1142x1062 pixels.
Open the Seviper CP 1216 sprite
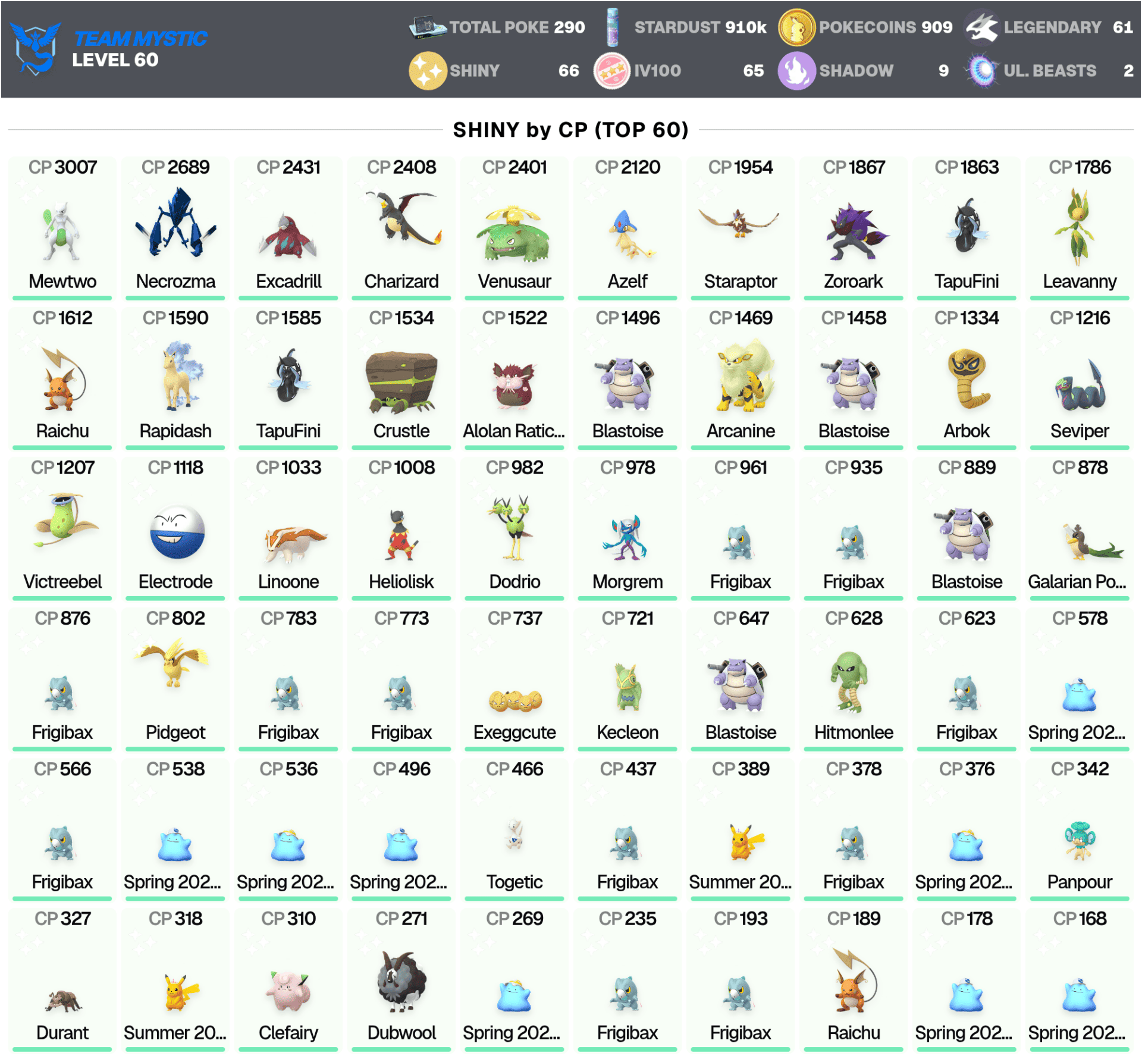coord(1080,386)
